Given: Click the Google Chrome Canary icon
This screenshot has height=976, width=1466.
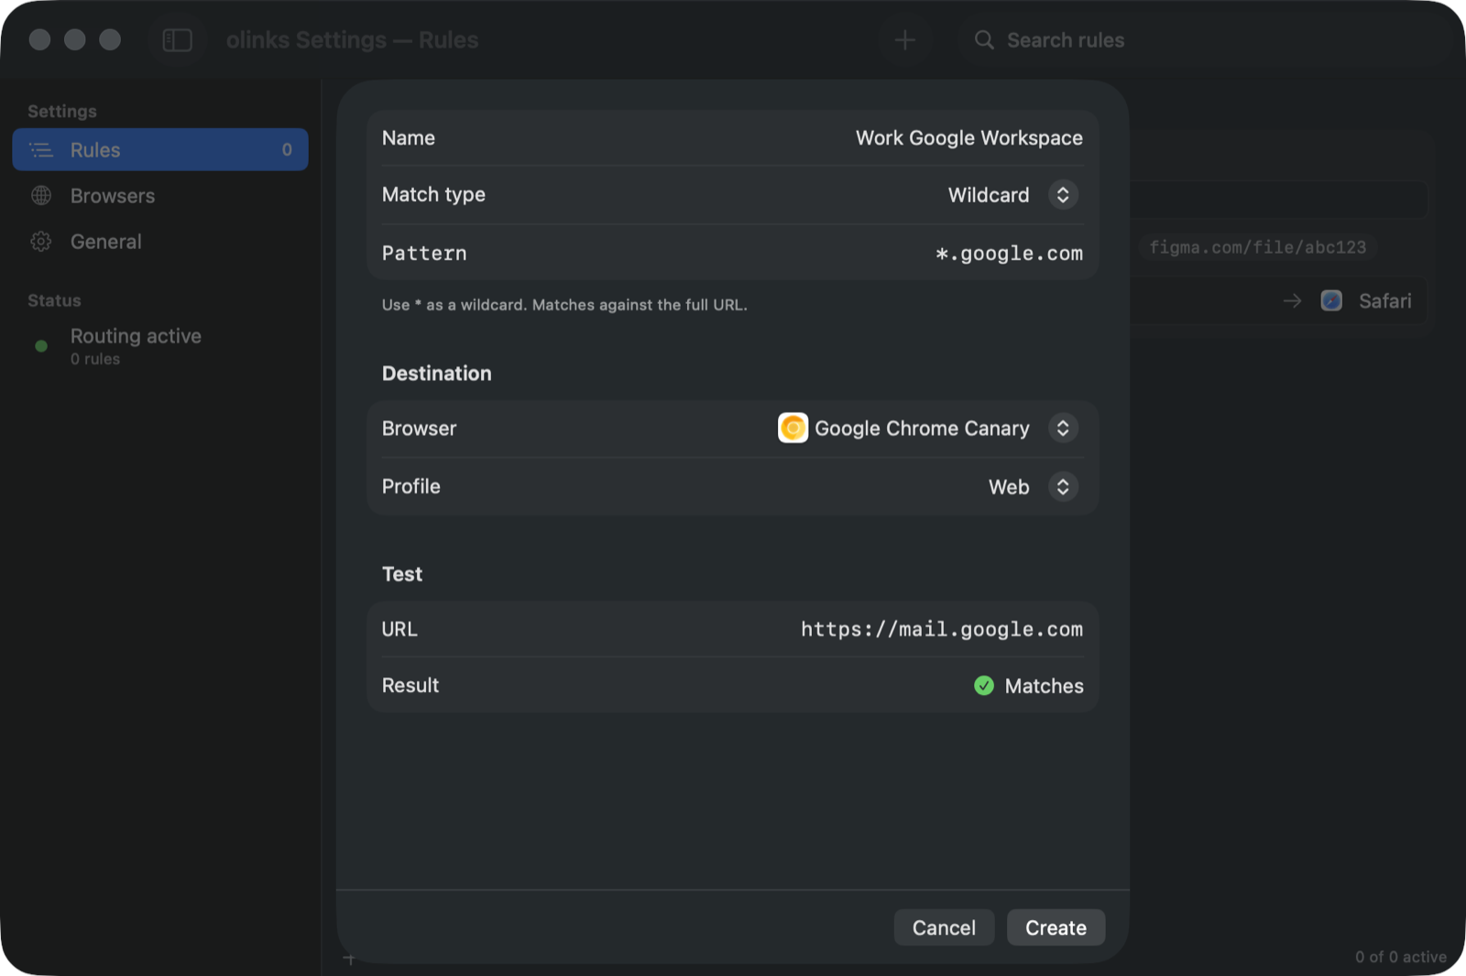Looking at the screenshot, I should [793, 428].
